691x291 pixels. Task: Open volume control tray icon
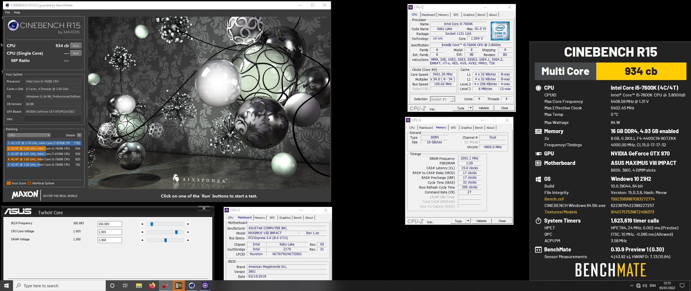645,286
